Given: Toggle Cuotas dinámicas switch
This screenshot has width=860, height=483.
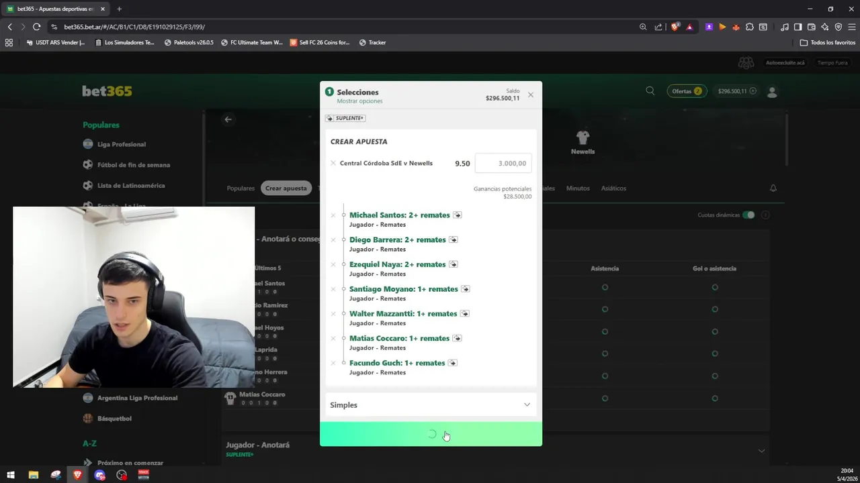Looking at the screenshot, I should [748, 215].
